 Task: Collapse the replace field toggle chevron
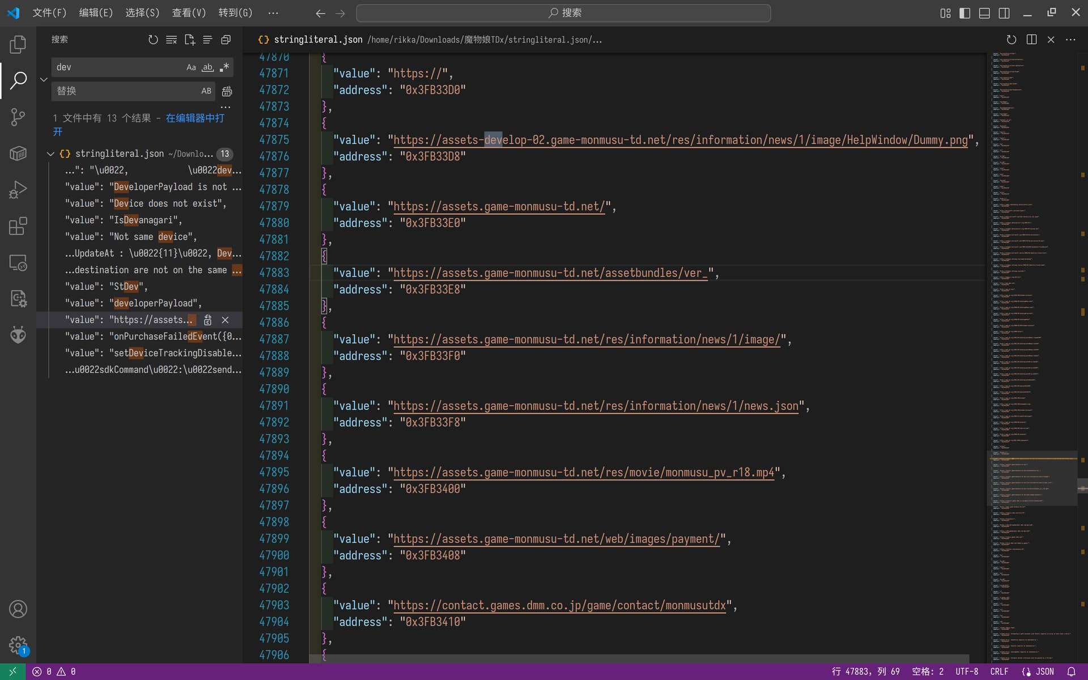click(44, 79)
